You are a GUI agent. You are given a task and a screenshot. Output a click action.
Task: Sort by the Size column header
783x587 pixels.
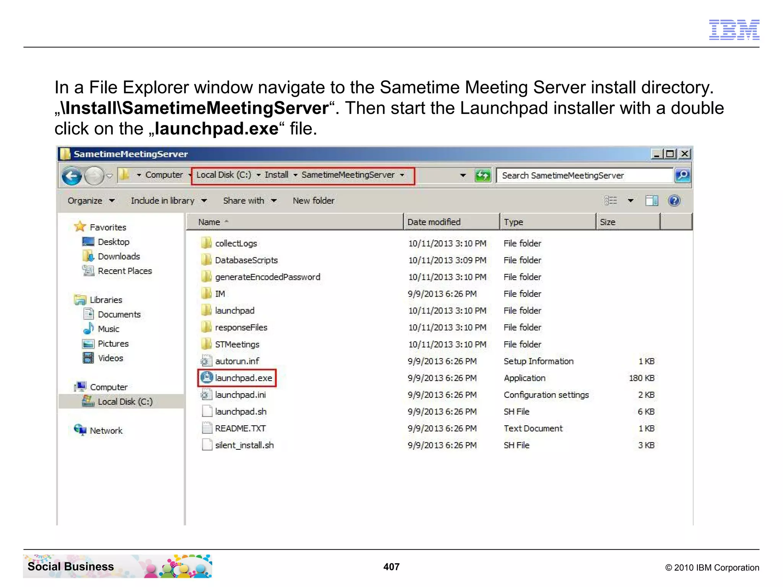pos(628,222)
